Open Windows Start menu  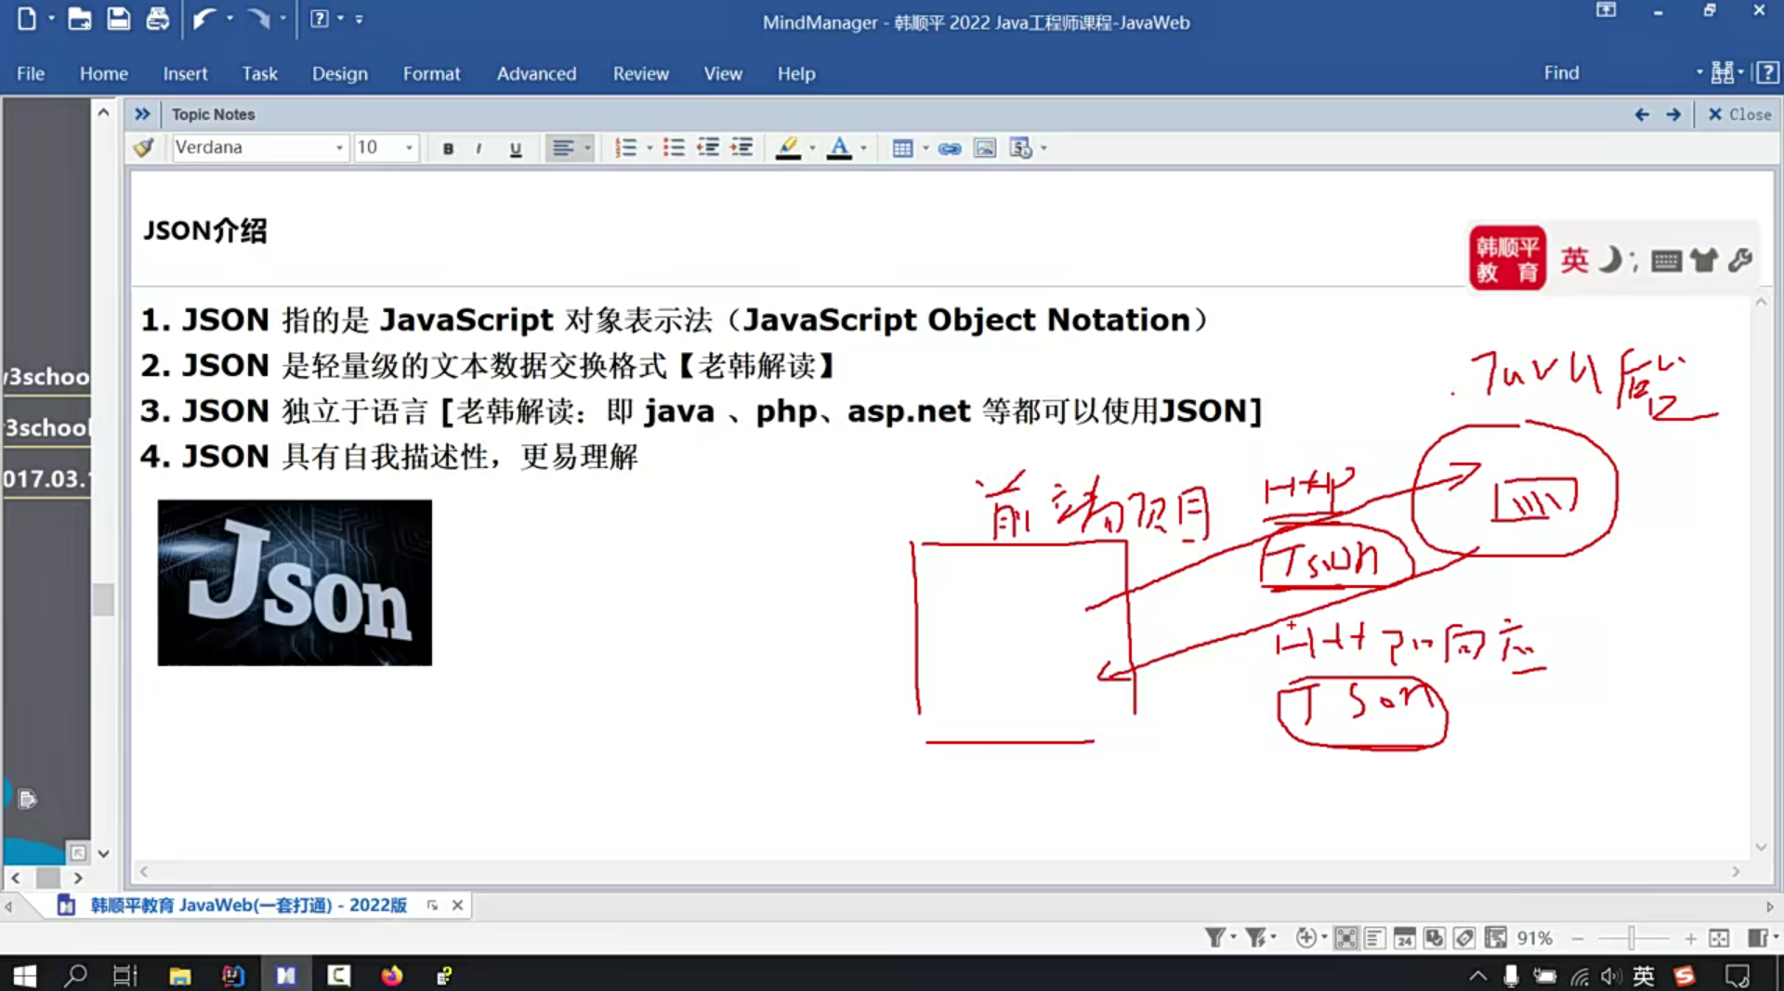coord(25,975)
